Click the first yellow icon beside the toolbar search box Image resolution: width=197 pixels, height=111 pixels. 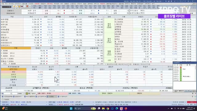tap(14, 6)
